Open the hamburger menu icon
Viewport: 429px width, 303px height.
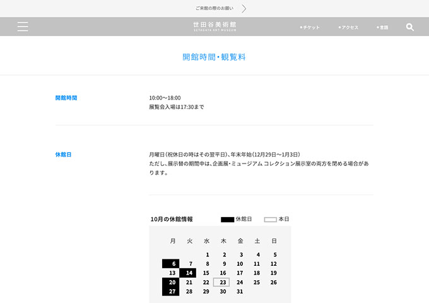(x=23, y=27)
